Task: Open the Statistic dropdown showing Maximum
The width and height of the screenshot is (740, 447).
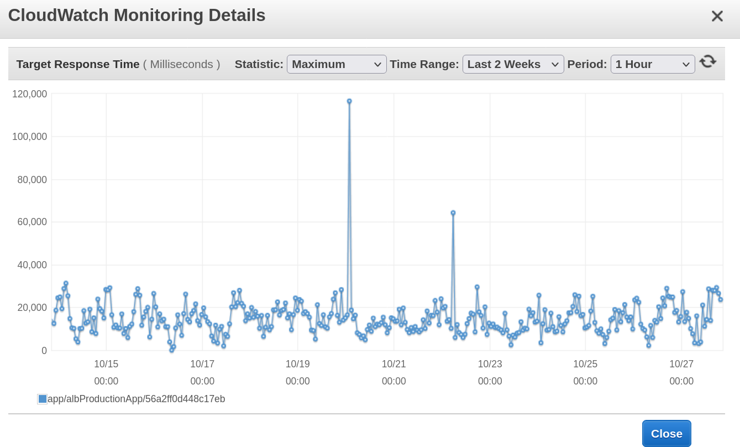Action: (336, 64)
